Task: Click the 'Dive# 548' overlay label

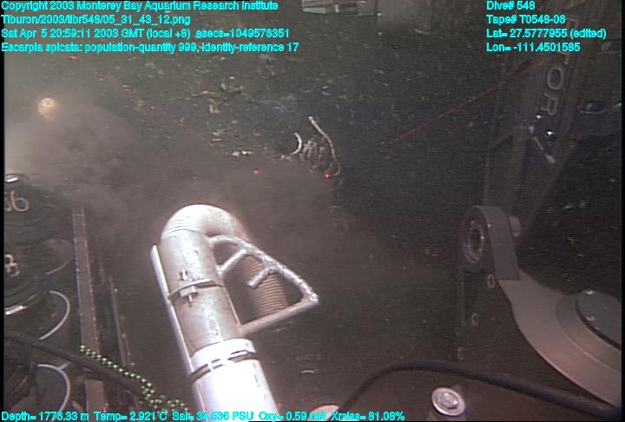Action: click(510, 6)
